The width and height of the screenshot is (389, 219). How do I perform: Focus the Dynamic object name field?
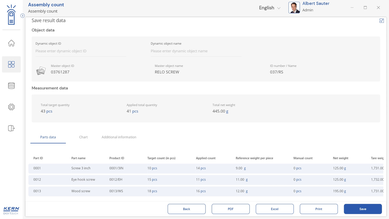[196, 51]
